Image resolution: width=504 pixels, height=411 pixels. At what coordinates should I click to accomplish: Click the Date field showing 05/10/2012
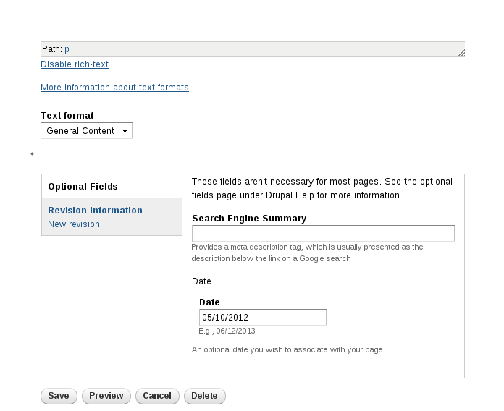[263, 317]
